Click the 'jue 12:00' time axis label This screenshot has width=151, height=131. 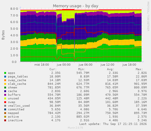pos(107,65)
